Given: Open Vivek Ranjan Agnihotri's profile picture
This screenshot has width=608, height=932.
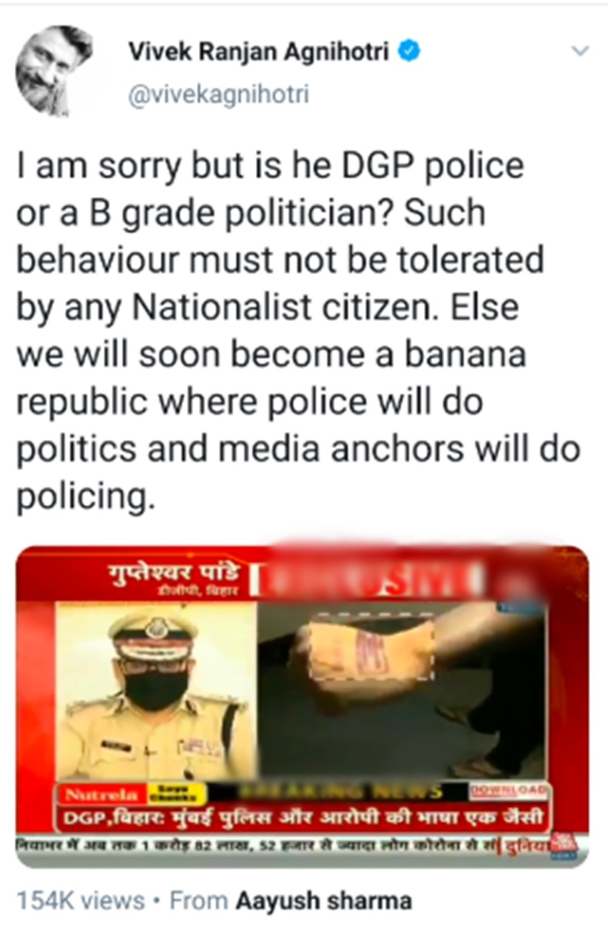Looking at the screenshot, I should coord(54,69).
